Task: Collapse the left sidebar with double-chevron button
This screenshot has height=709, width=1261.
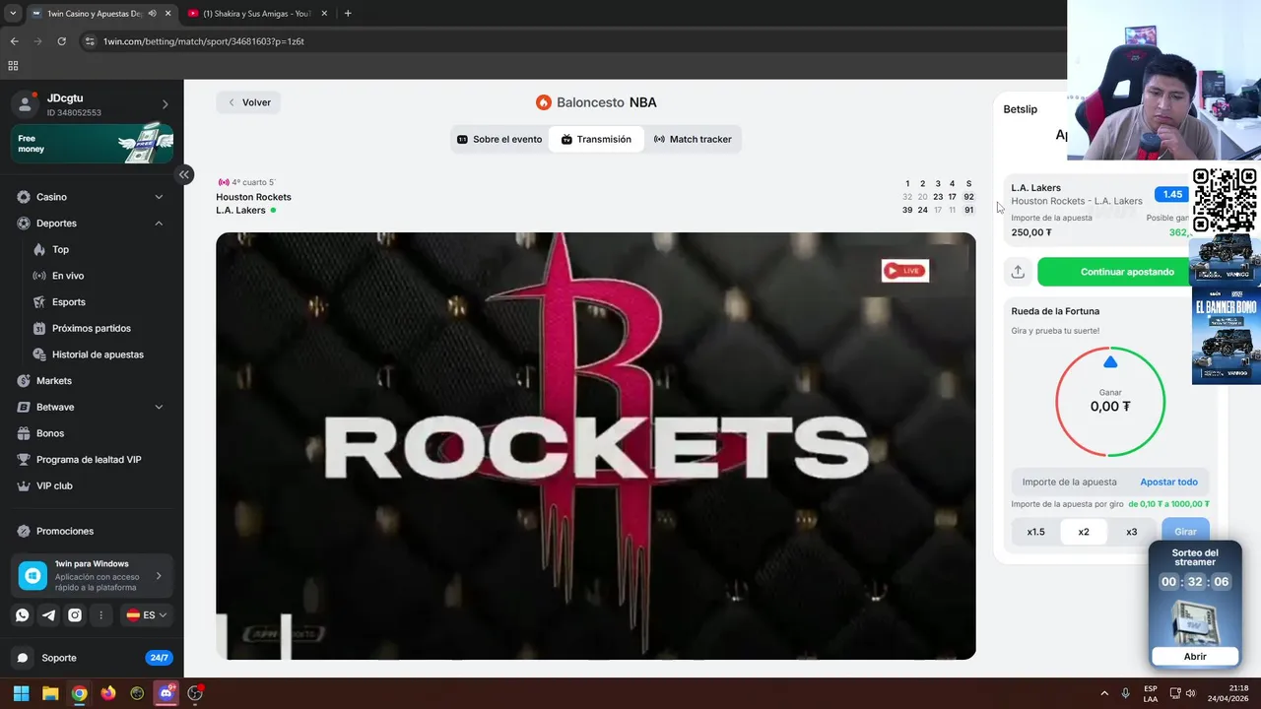Action: (184, 174)
